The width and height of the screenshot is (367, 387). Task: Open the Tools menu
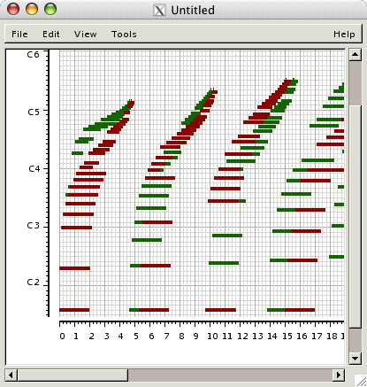pos(124,35)
